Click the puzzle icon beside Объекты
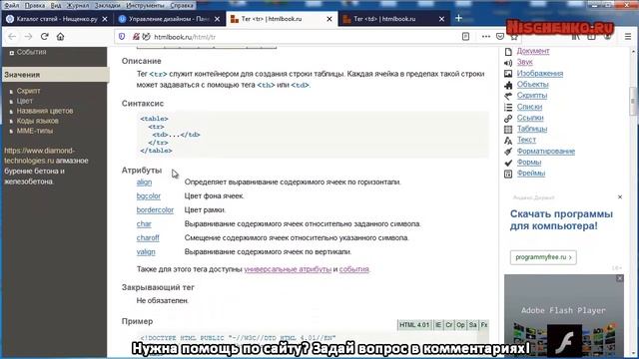 coord(508,85)
